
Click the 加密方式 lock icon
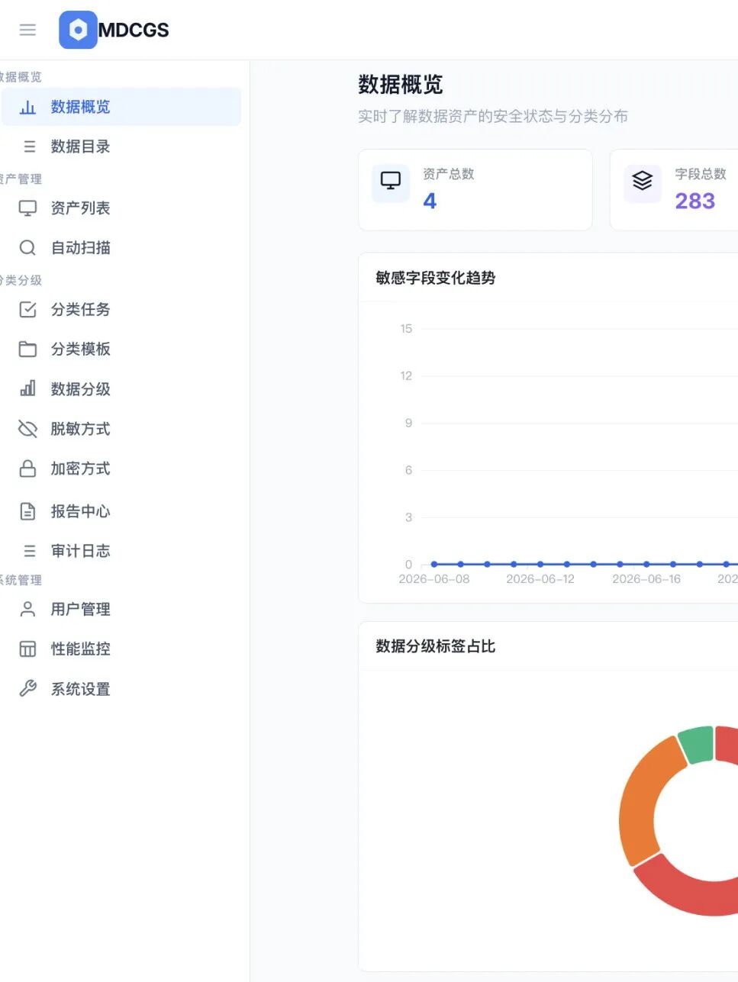(x=27, y=468)
